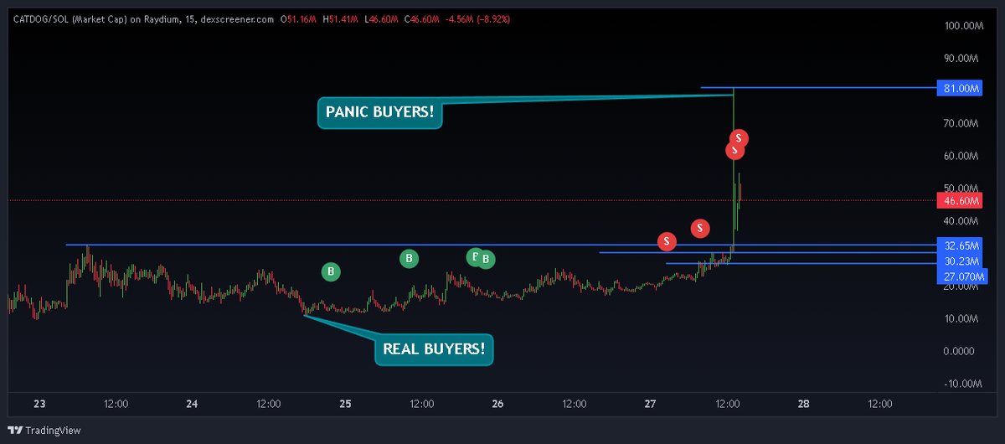Click date label 25 on time axis
1005x444 pixels.
coord(345,404)
